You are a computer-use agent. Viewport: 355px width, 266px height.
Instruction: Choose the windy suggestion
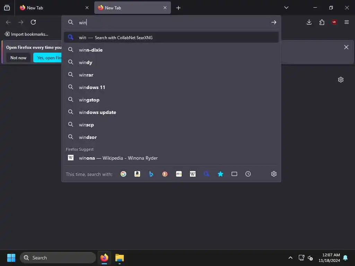click(171, 62)
